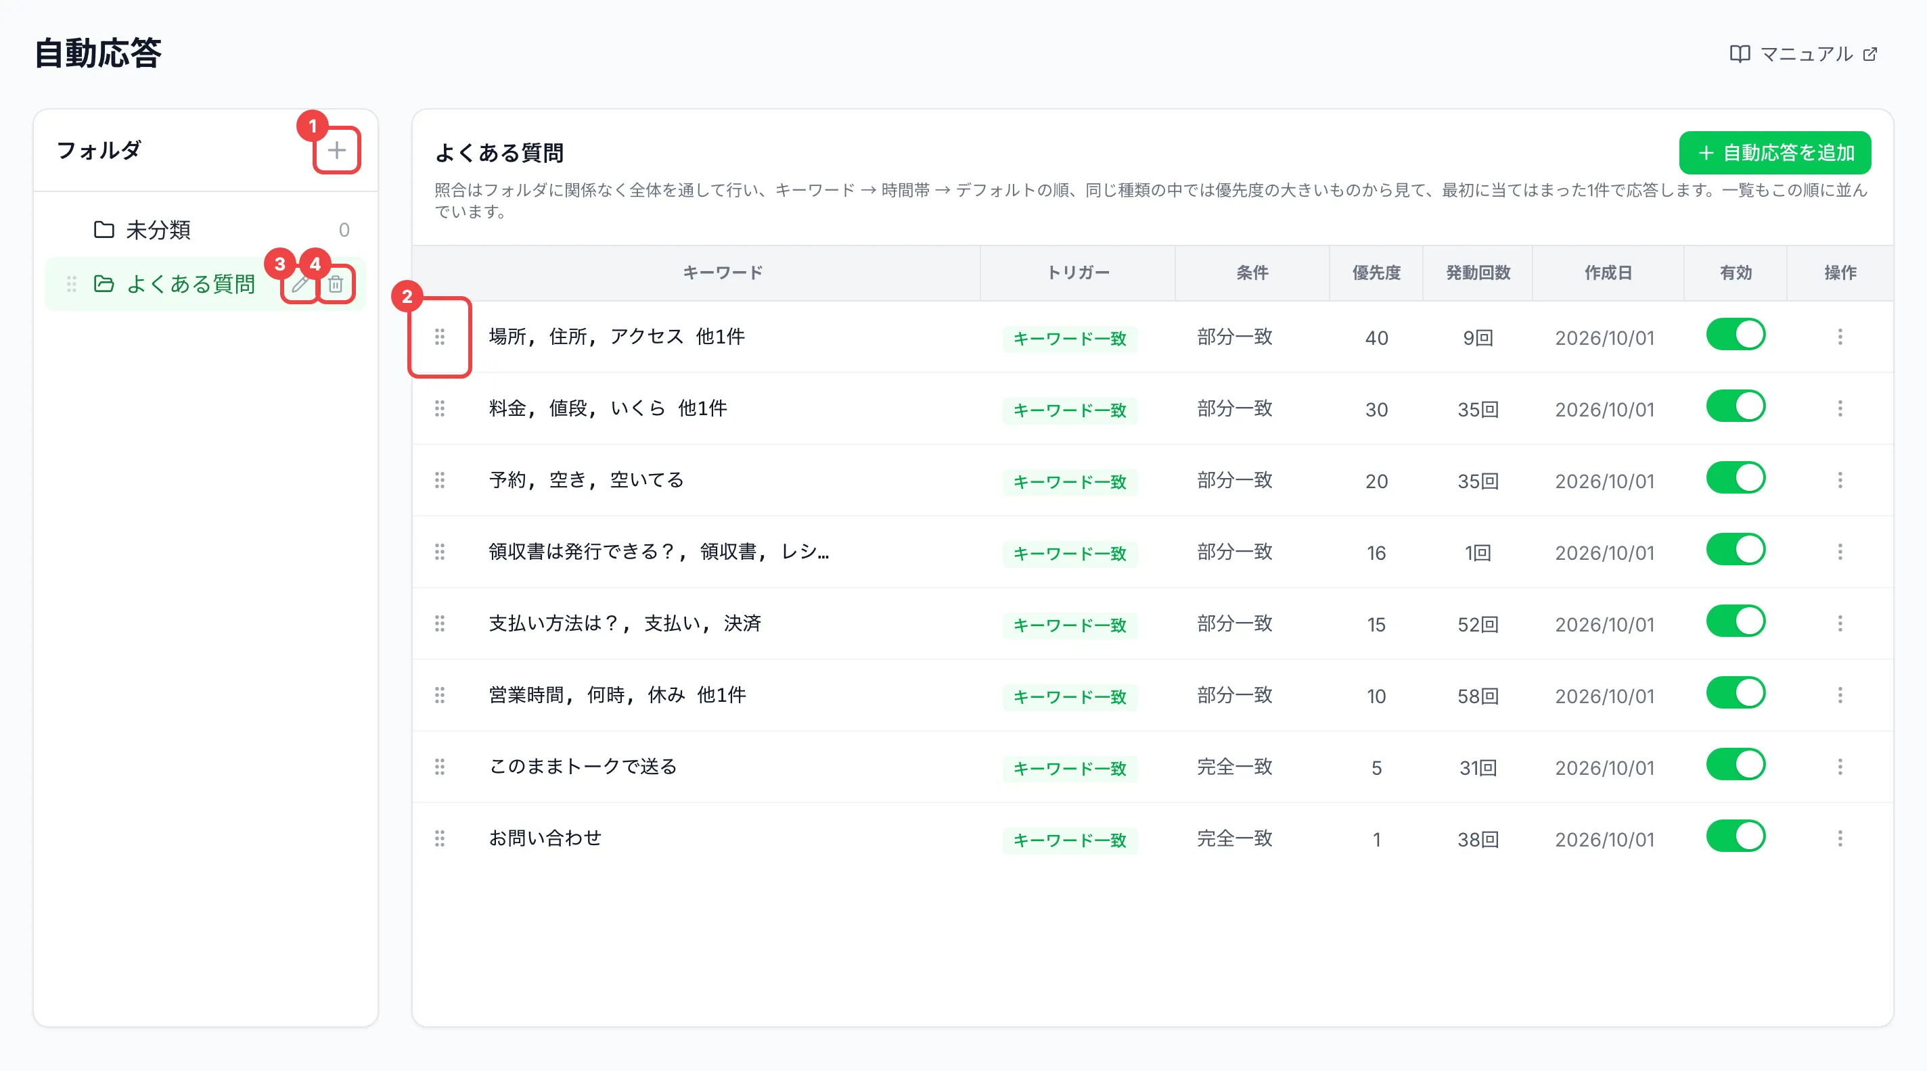Click the キーワード column header

tap(723, 272)
